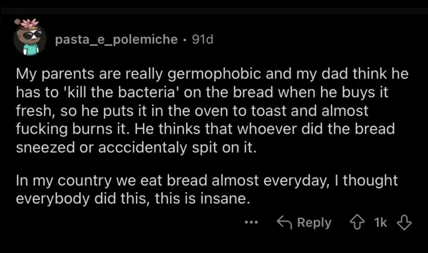Image resolution: width=428 pixels, height=253 pixels.
Task: Open the commenter's sunglasses avatar
Action: click(x=30, y=40)
